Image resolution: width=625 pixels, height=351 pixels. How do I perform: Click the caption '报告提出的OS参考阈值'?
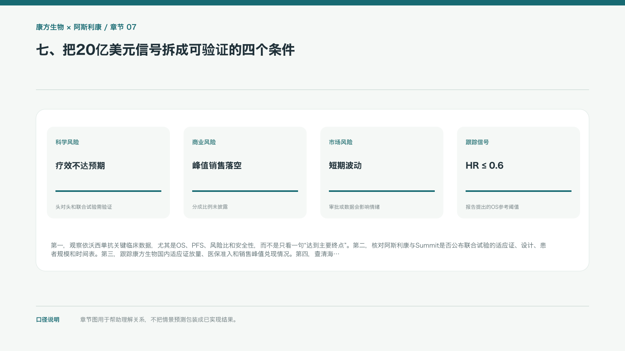492,207
